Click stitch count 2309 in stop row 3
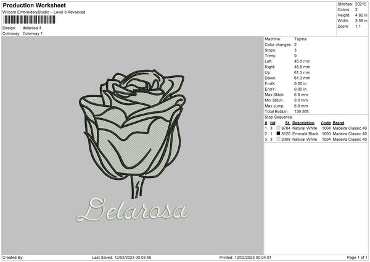The width and height of the screenshot is (370, 262). (x=286, y=139)
